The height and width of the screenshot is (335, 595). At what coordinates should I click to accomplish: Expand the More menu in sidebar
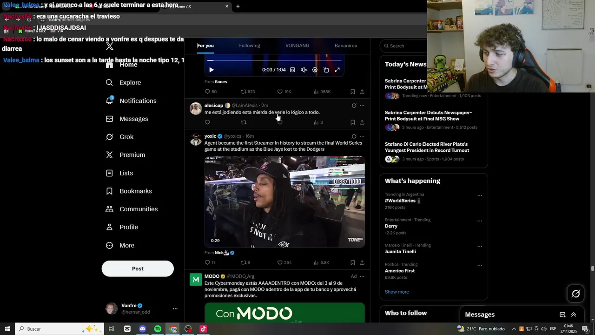120,245
